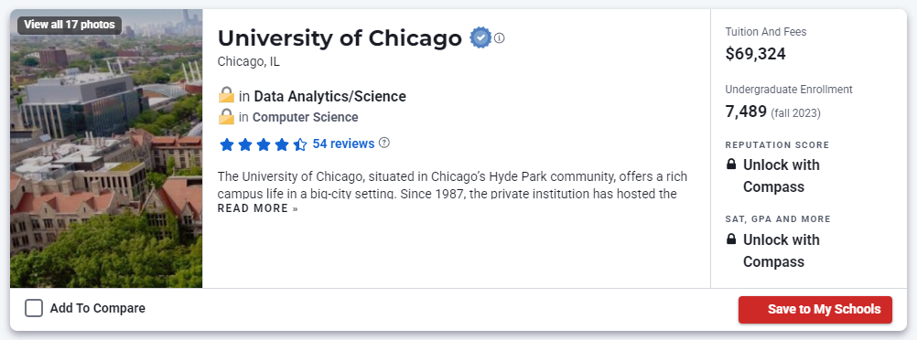Click the info icon beside verified badge
This screenshot has height=340, width=917.
click(499, 38)
